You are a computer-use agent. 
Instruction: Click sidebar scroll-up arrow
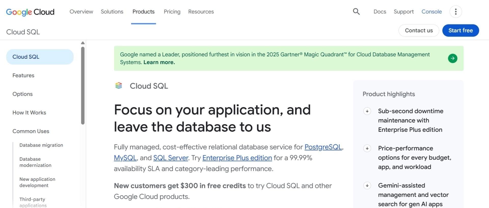click(83, 43)
